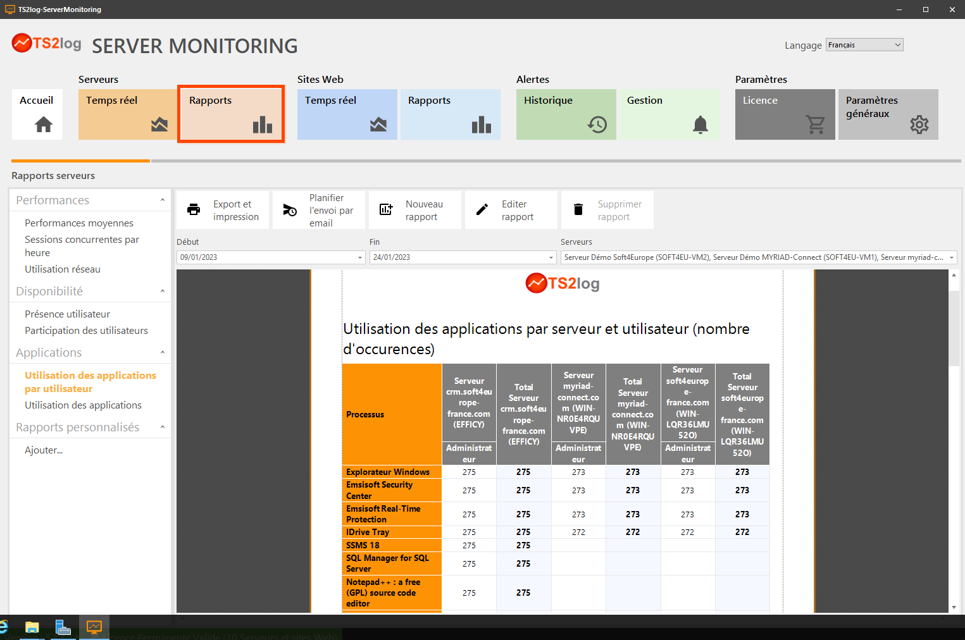The image size is (965, 640).
Task: Click the Nouveau rapport add-chart icon
Action: [386, 210]
